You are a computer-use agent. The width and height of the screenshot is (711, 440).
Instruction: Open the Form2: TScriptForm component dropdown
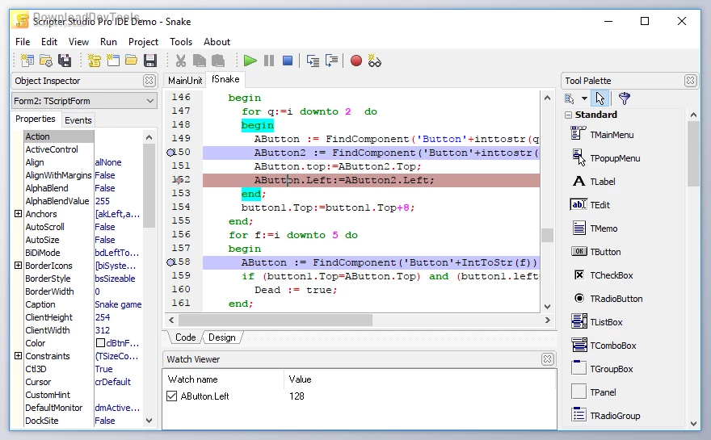pyautogui.click(x=151, y=101)
